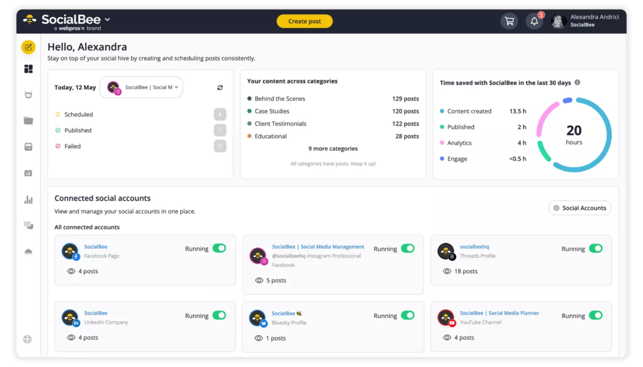Click the Social Accounts settings button

click(x=580, y=208)
